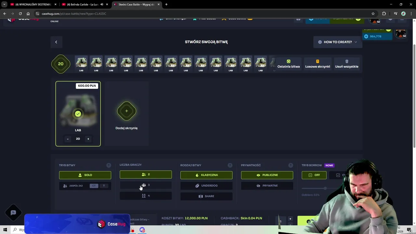Open the Rodzaj bitwy help question mark
416x234 pixels.
click(230, 165)
